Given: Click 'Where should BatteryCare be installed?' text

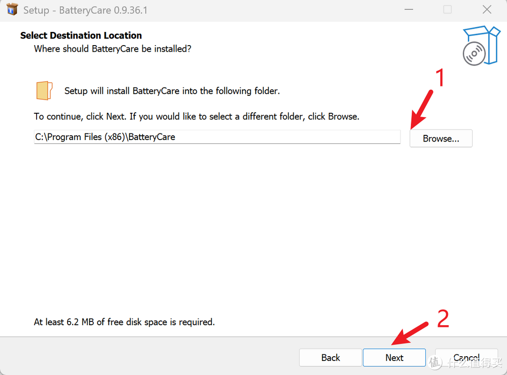Looking at the screenshot, I should [x=113, y=49].
